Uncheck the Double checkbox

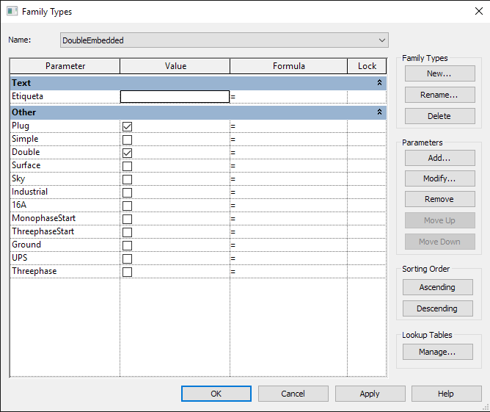127,153
